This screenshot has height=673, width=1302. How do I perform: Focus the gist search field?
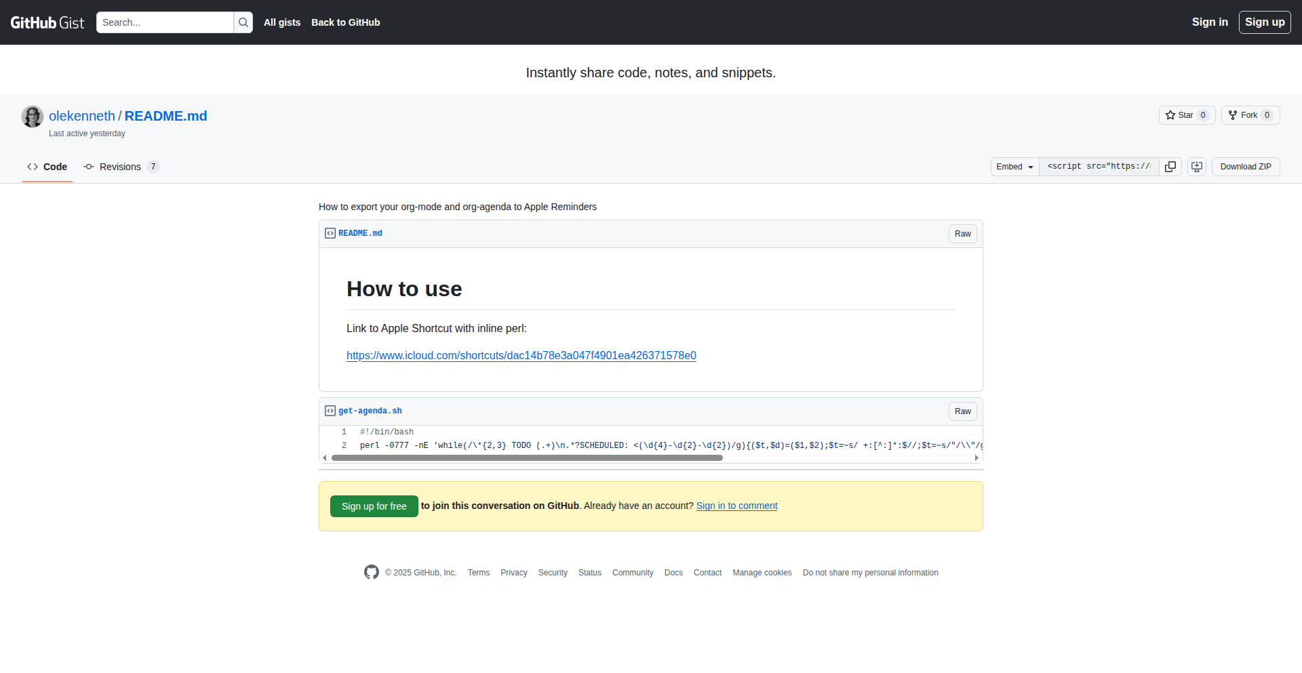165,22
